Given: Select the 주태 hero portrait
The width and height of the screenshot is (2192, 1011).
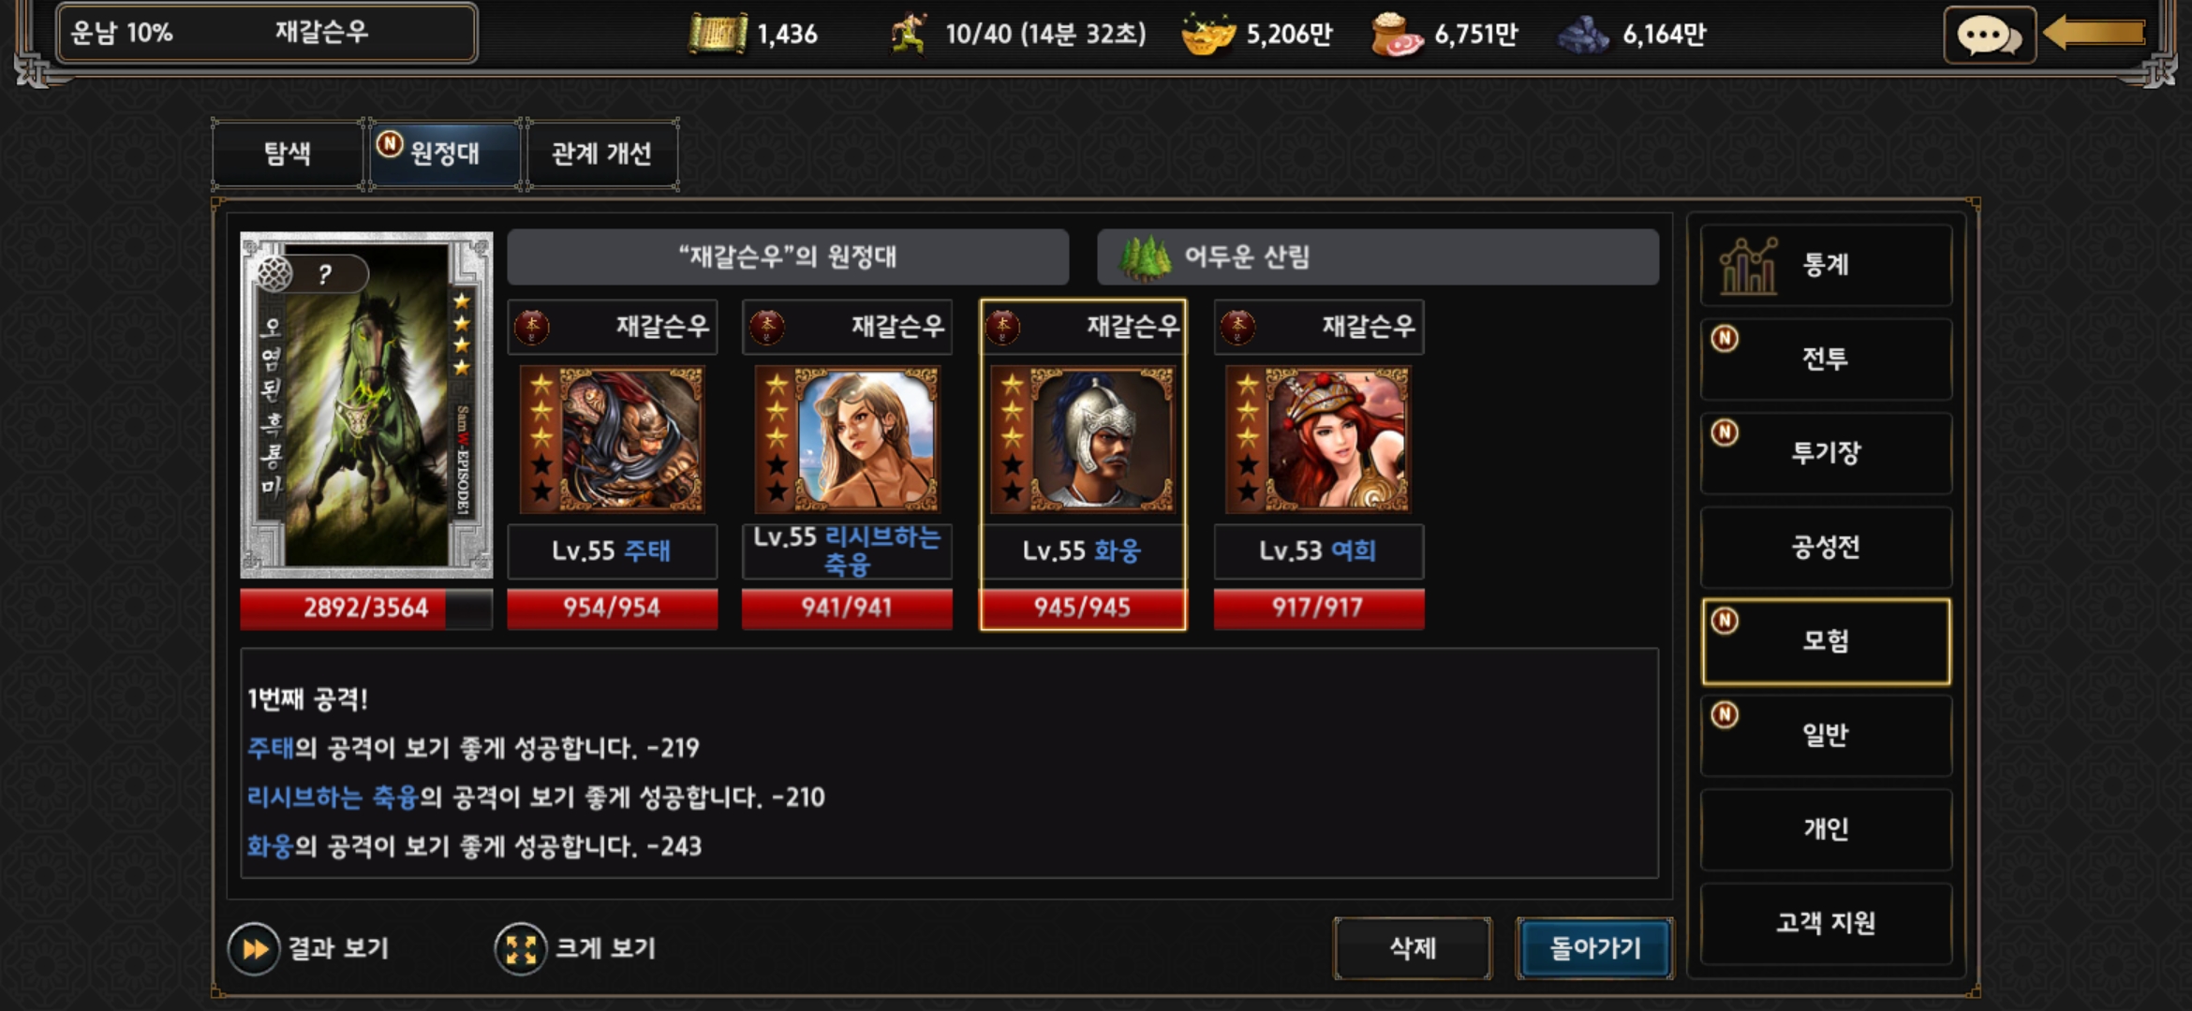Looking at the screenshot, I should 613,440.
